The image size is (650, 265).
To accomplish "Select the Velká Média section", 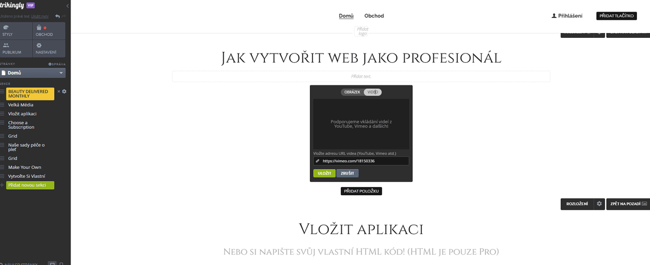I will pos(21,105).
